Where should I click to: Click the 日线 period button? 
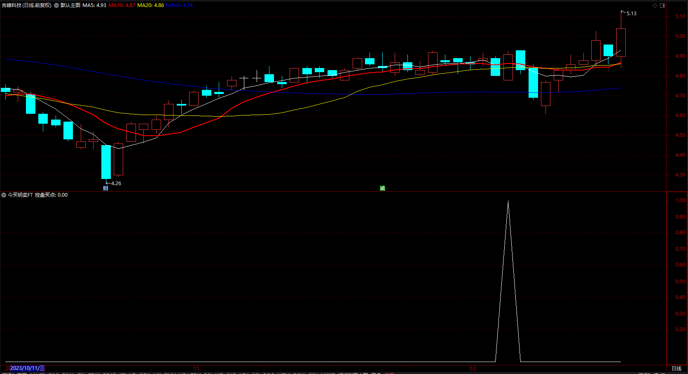tap(676, 368)
